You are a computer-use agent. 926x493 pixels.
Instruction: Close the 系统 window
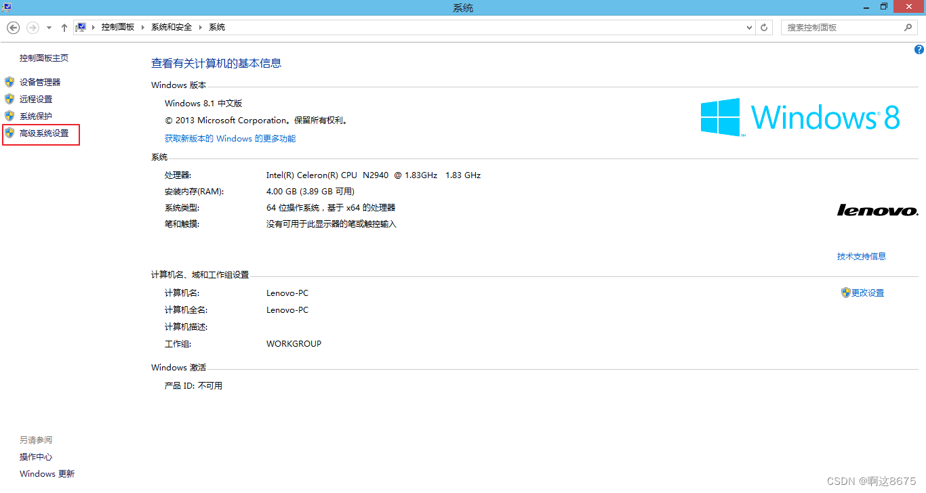point(908,7)
